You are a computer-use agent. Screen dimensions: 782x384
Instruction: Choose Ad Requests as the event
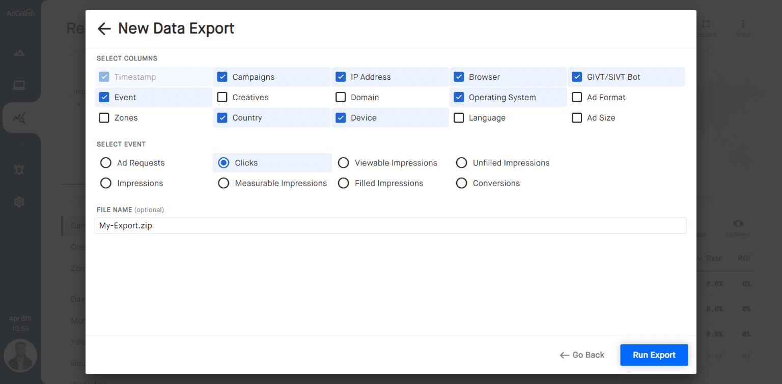tap(105, 162)
